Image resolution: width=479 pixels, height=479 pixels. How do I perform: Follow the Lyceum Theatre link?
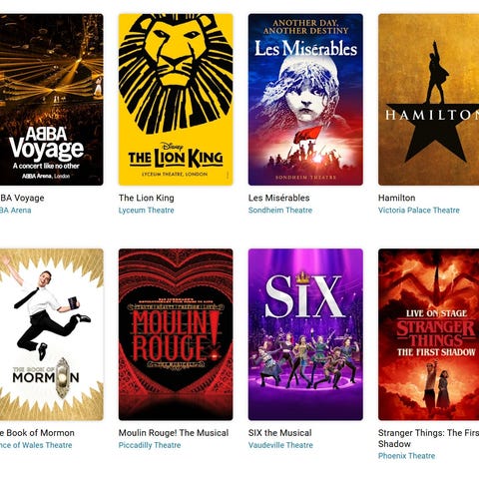(147, 211)
